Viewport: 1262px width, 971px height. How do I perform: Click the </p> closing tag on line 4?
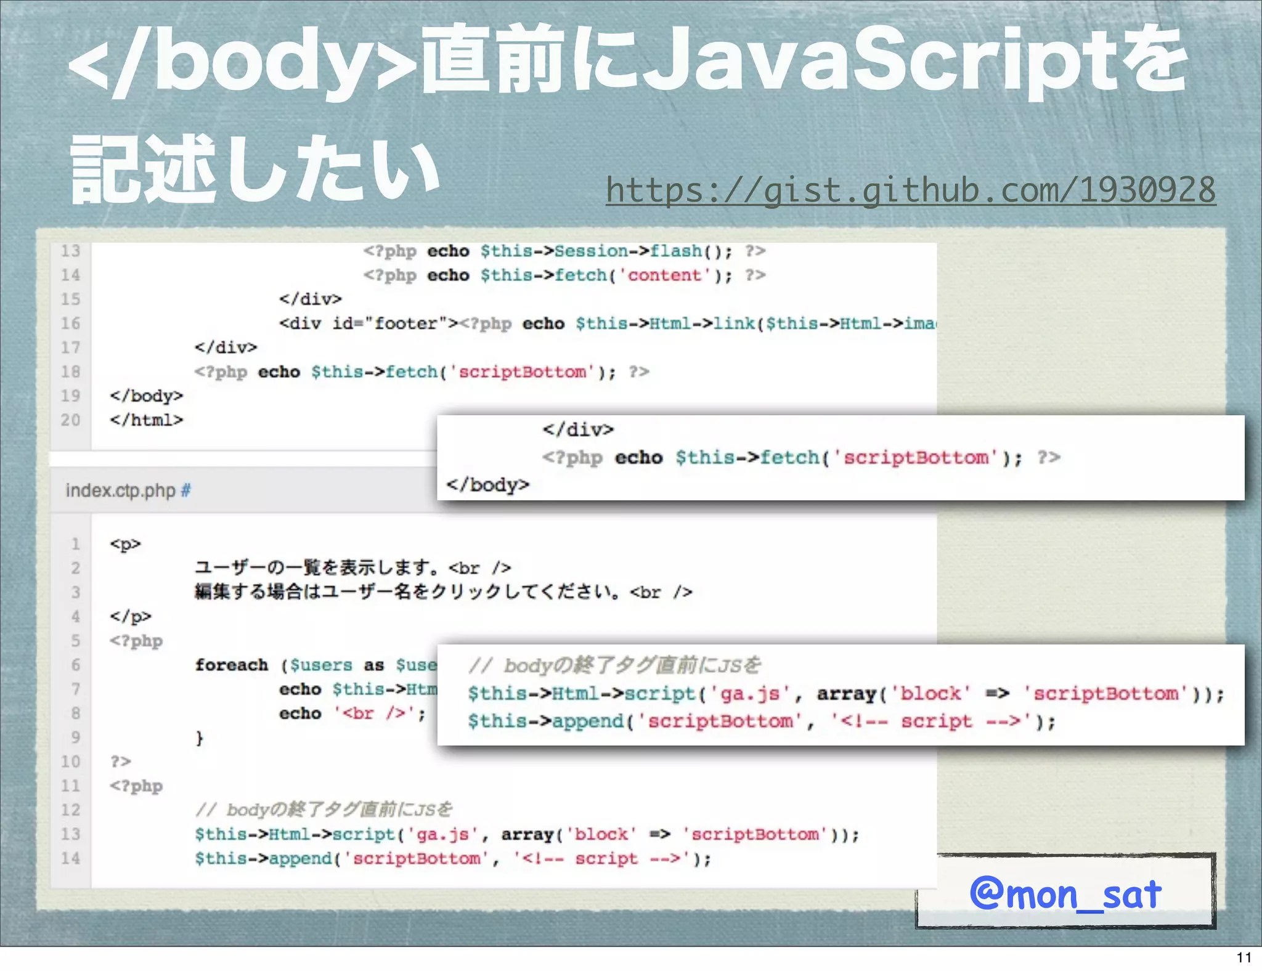[x=131, y=617]
